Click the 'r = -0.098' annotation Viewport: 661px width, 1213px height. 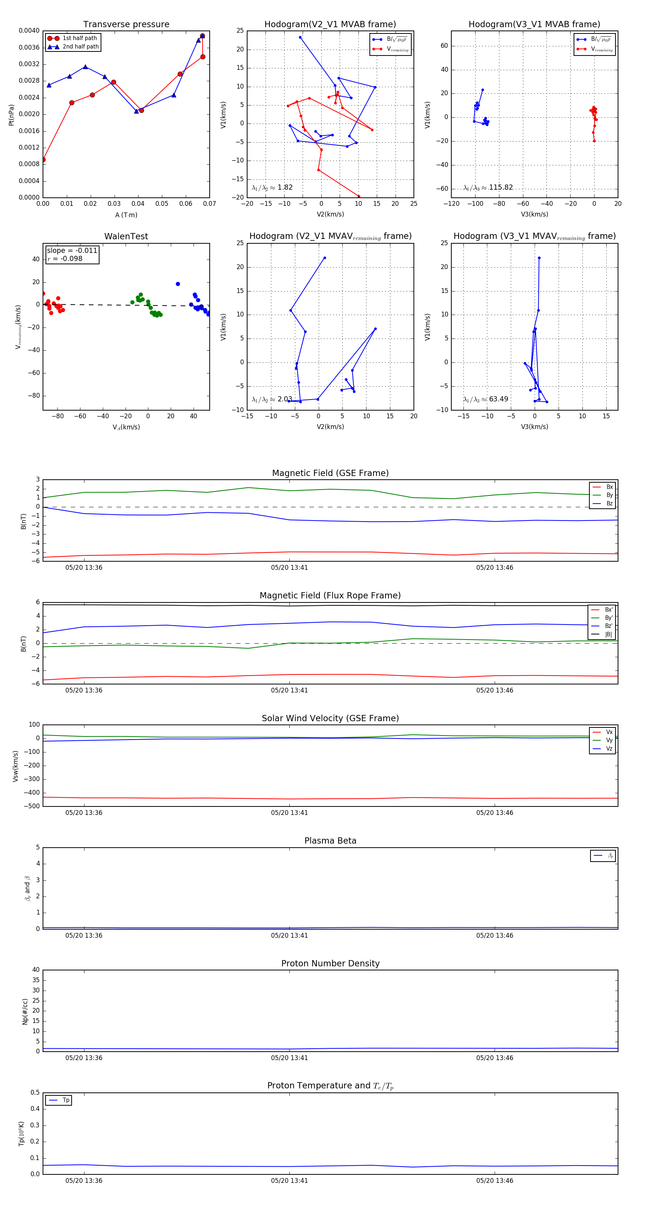click(x=65, y=258)
